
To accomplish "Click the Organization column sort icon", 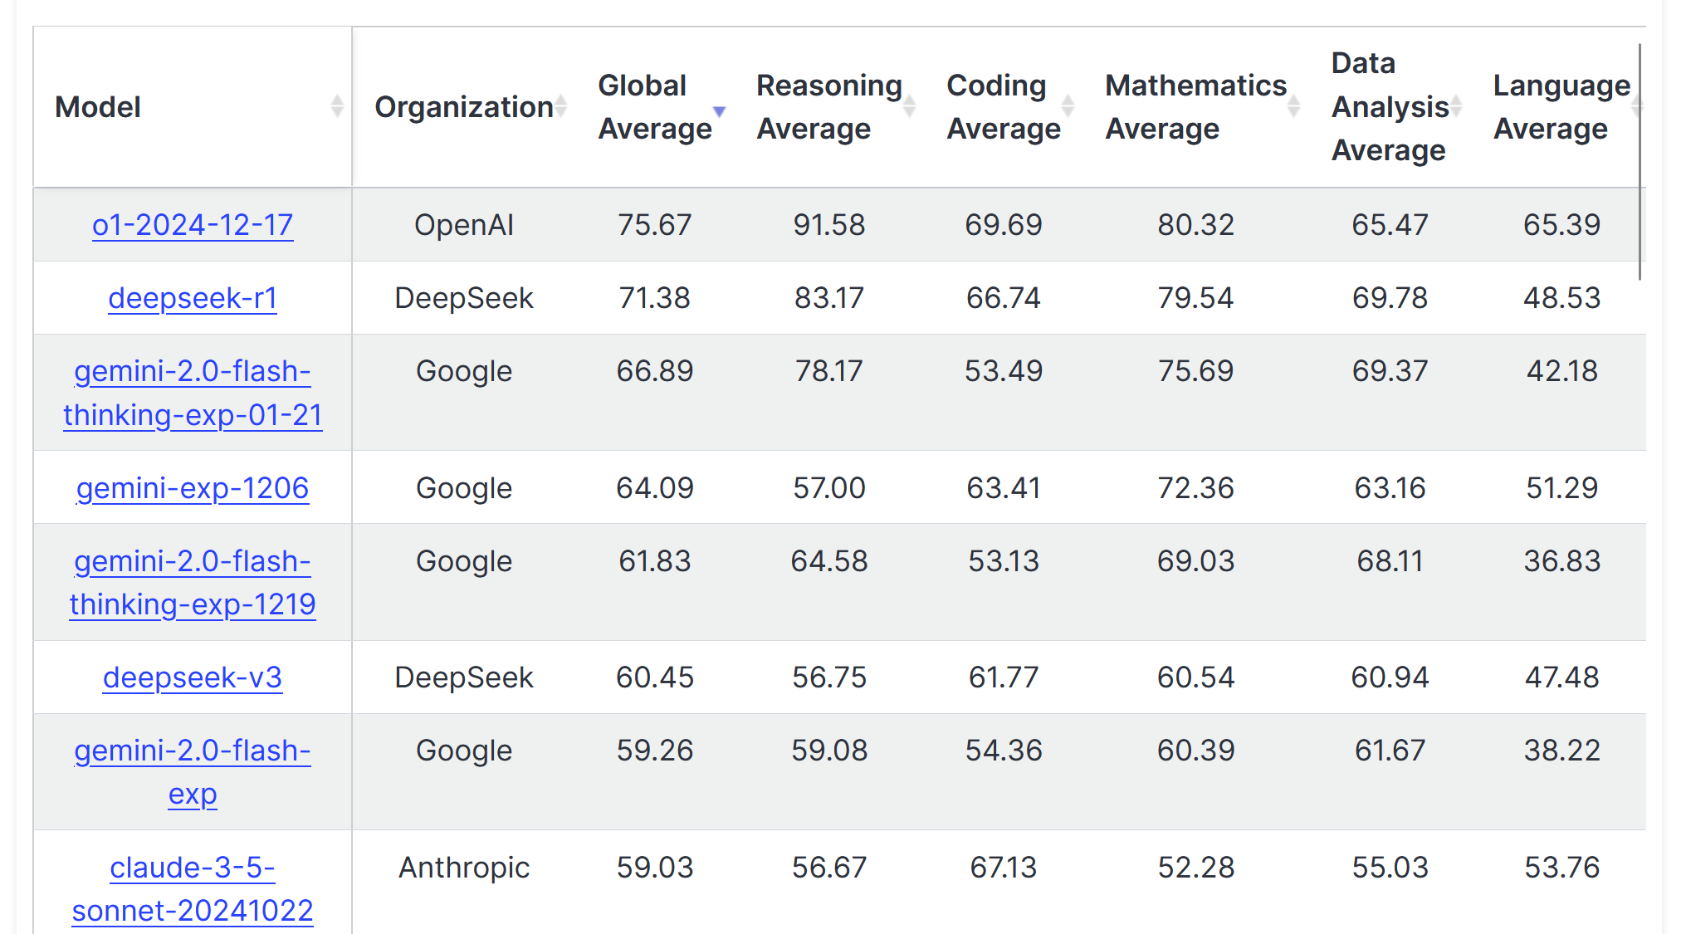I will pos(561,106).
